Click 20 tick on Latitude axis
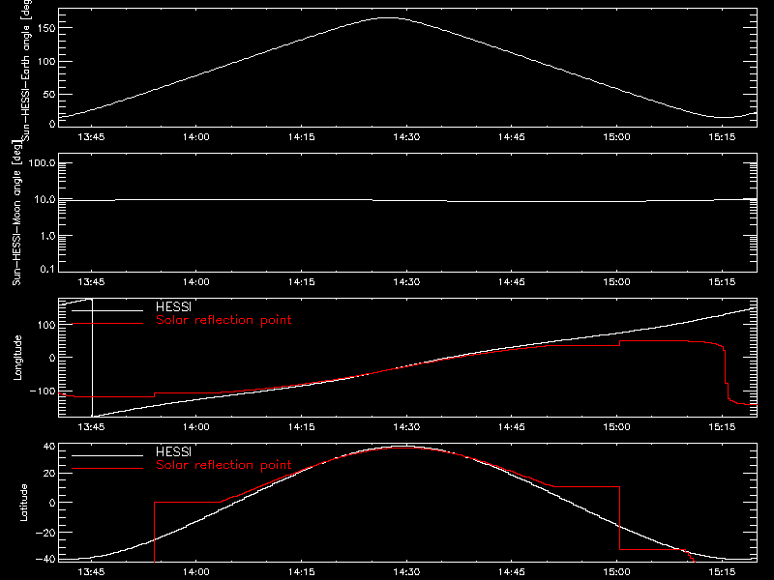The height and width of the screenshot is (580, 774). [49, 474]
